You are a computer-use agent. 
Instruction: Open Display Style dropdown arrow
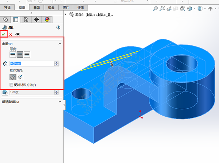pyautogui.click(x=205, y=9)
